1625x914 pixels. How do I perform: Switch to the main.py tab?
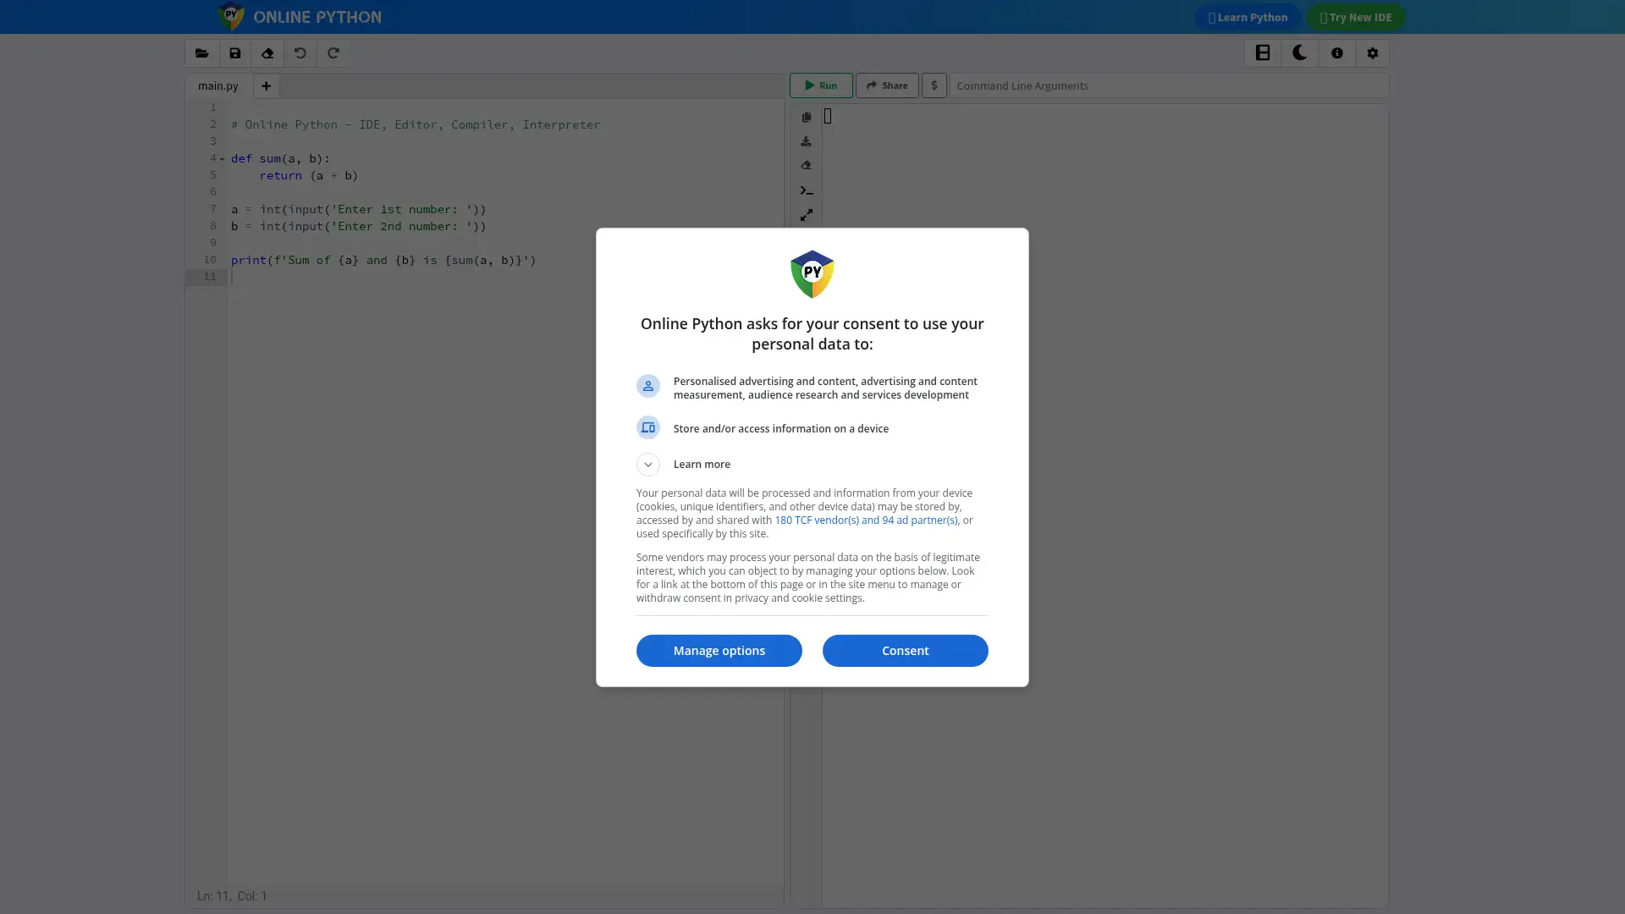(x=217, y=85)
